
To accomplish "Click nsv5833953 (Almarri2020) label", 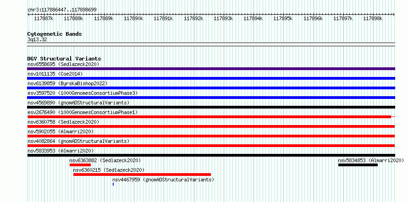I will (61, 151).
